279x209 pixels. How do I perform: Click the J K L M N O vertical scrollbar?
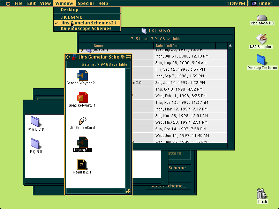230,96
